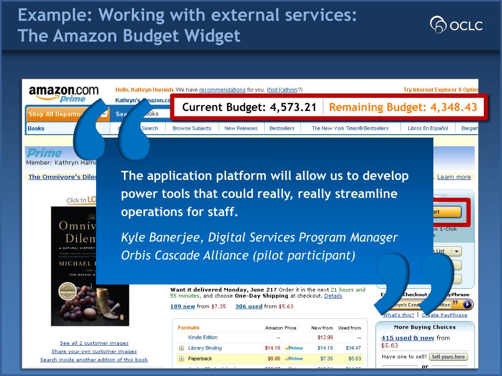Click the Current Budget amount 4,573.21

coord(293,107)
